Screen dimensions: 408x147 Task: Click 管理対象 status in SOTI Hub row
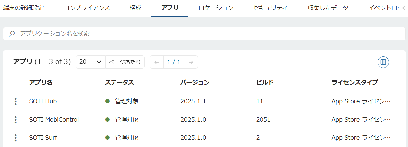(127, 101)
